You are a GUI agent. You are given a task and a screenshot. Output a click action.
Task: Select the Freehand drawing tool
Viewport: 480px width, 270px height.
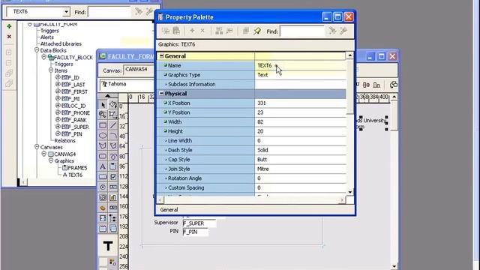[113, 156]
